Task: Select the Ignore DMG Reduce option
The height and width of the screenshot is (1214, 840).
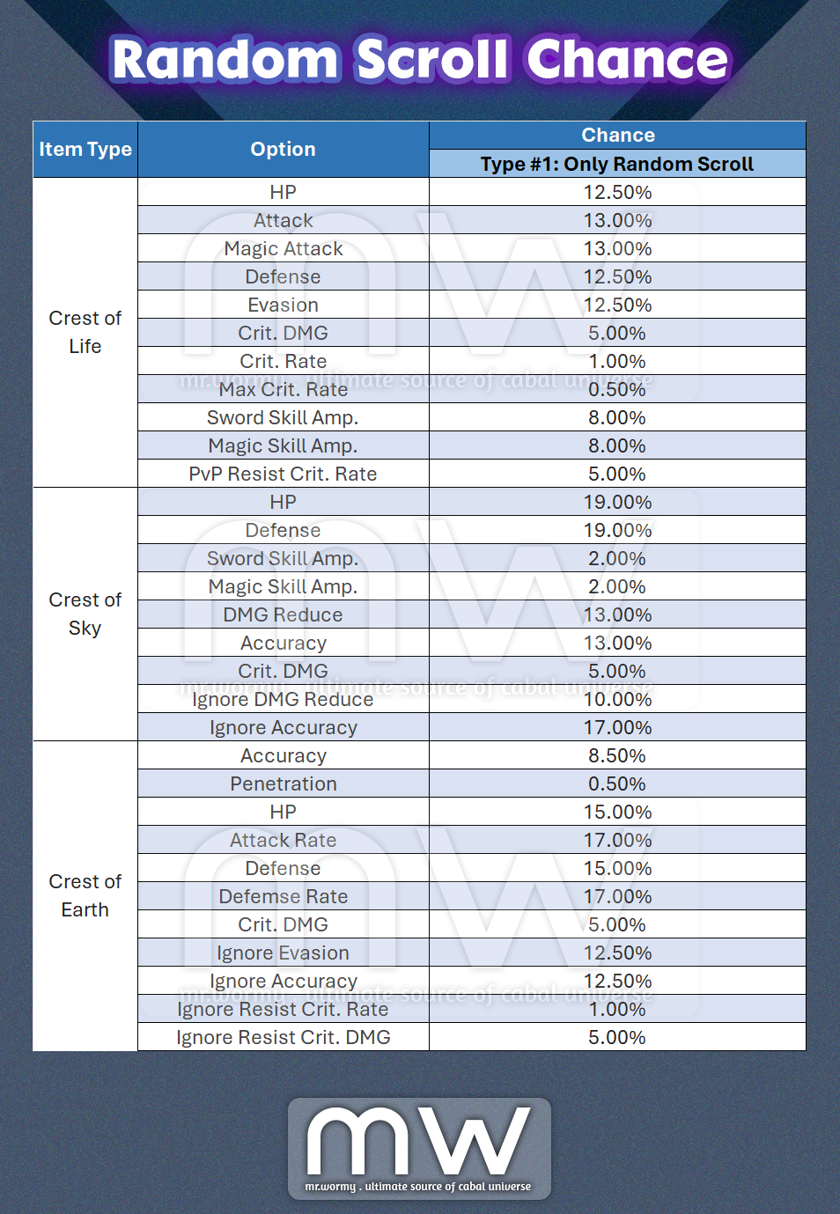Action: coord(283,699)
